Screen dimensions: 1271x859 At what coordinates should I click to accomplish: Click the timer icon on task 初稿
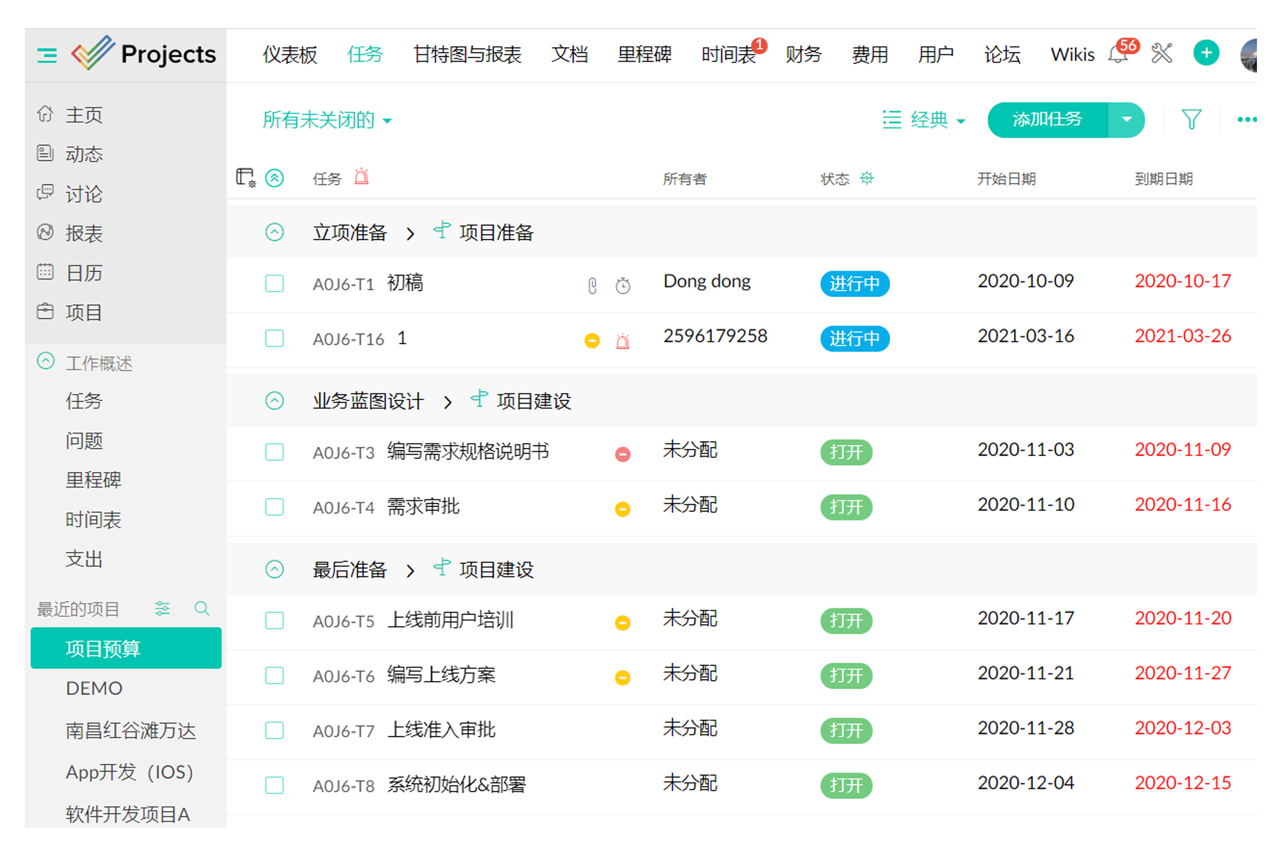[623, 285]
